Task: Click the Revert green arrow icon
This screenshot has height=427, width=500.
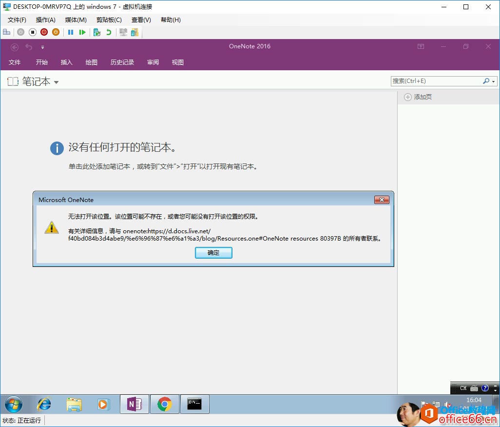Action: tap(109, 32)
